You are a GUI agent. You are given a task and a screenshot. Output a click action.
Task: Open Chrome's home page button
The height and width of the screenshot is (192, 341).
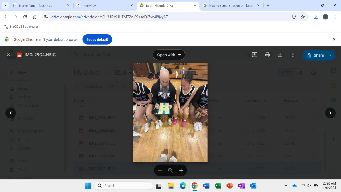click(x=35, y=17)
